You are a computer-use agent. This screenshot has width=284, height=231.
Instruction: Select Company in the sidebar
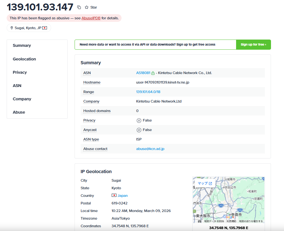point(22,99)
